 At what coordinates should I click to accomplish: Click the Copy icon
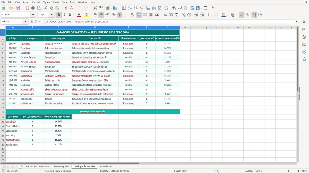coord(51,8)
